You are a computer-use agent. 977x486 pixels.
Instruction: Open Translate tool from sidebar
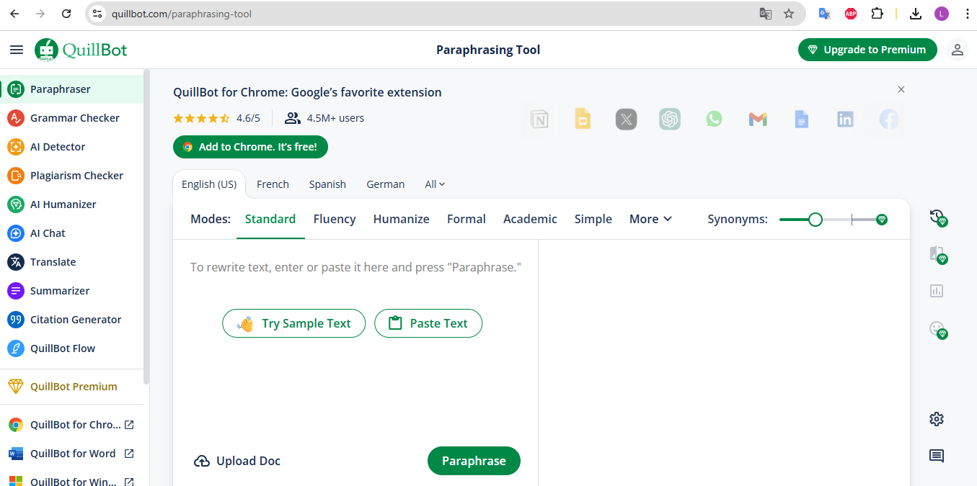point(72,262)
